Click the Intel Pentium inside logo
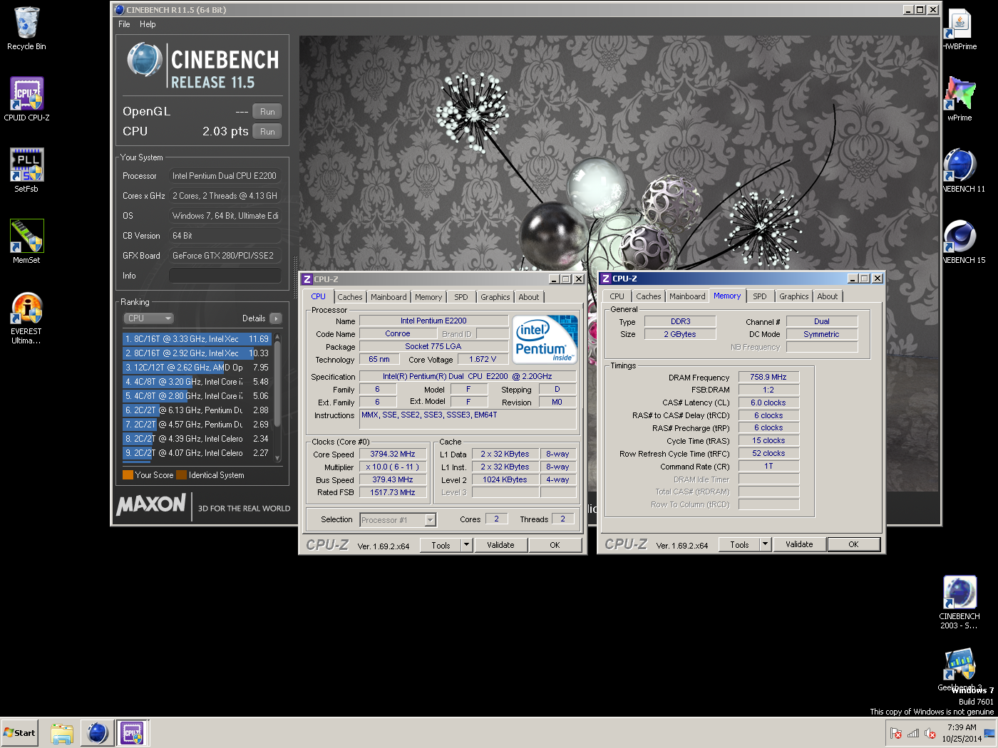This screenshot has width=998, height=748. click(x=545, y=340)
